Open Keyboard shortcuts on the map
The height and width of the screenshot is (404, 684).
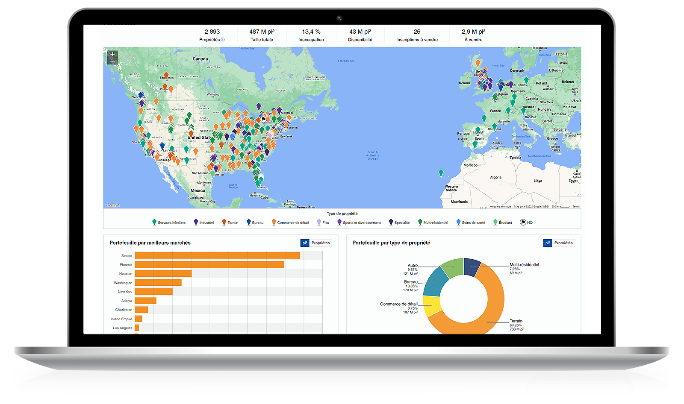[500, 207]
